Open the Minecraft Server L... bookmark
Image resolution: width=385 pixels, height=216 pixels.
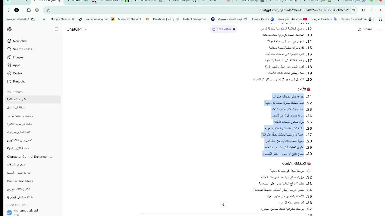tap(134, 19)
